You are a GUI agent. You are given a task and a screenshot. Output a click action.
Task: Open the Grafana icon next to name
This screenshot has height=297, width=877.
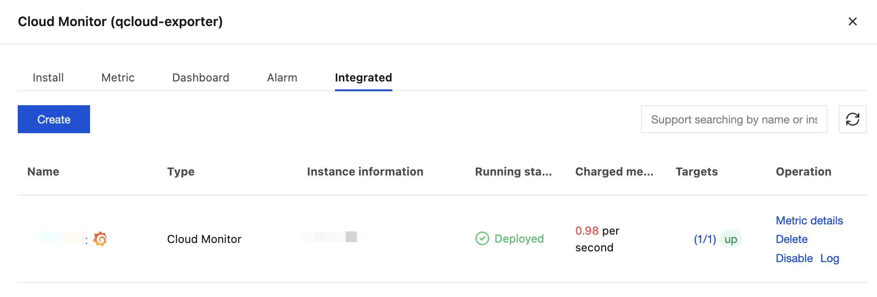[100, 239]
